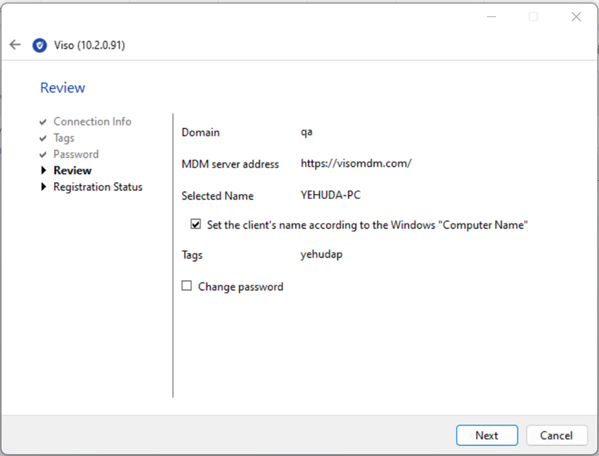This screenshot has width=599, height=456.
Task: Select the Connection Info step
Action: click(92, 121)
